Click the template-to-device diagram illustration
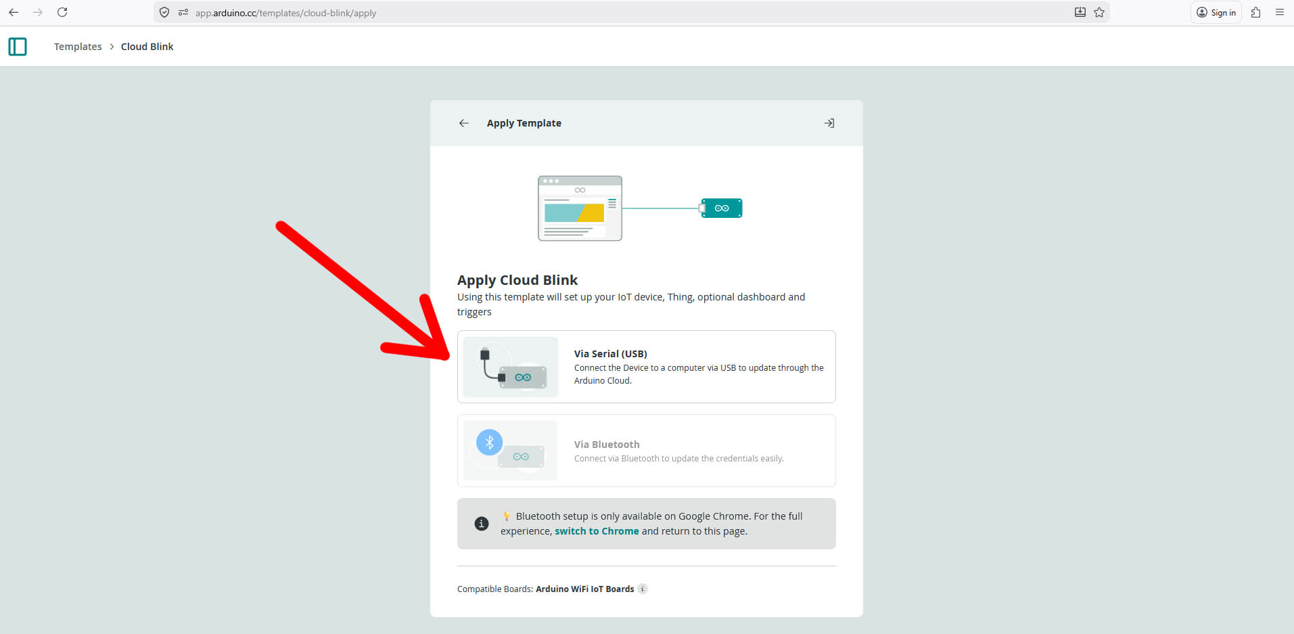The height and width of the screenshot is (634, 1294). 640,208
